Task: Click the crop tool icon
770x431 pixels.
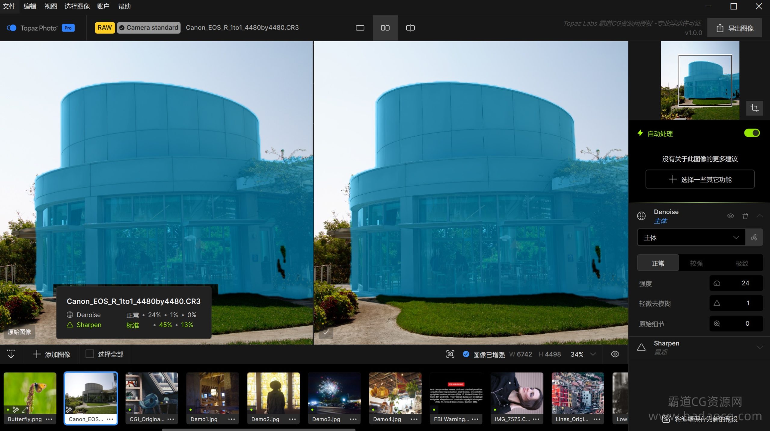Action: [754, 108]
